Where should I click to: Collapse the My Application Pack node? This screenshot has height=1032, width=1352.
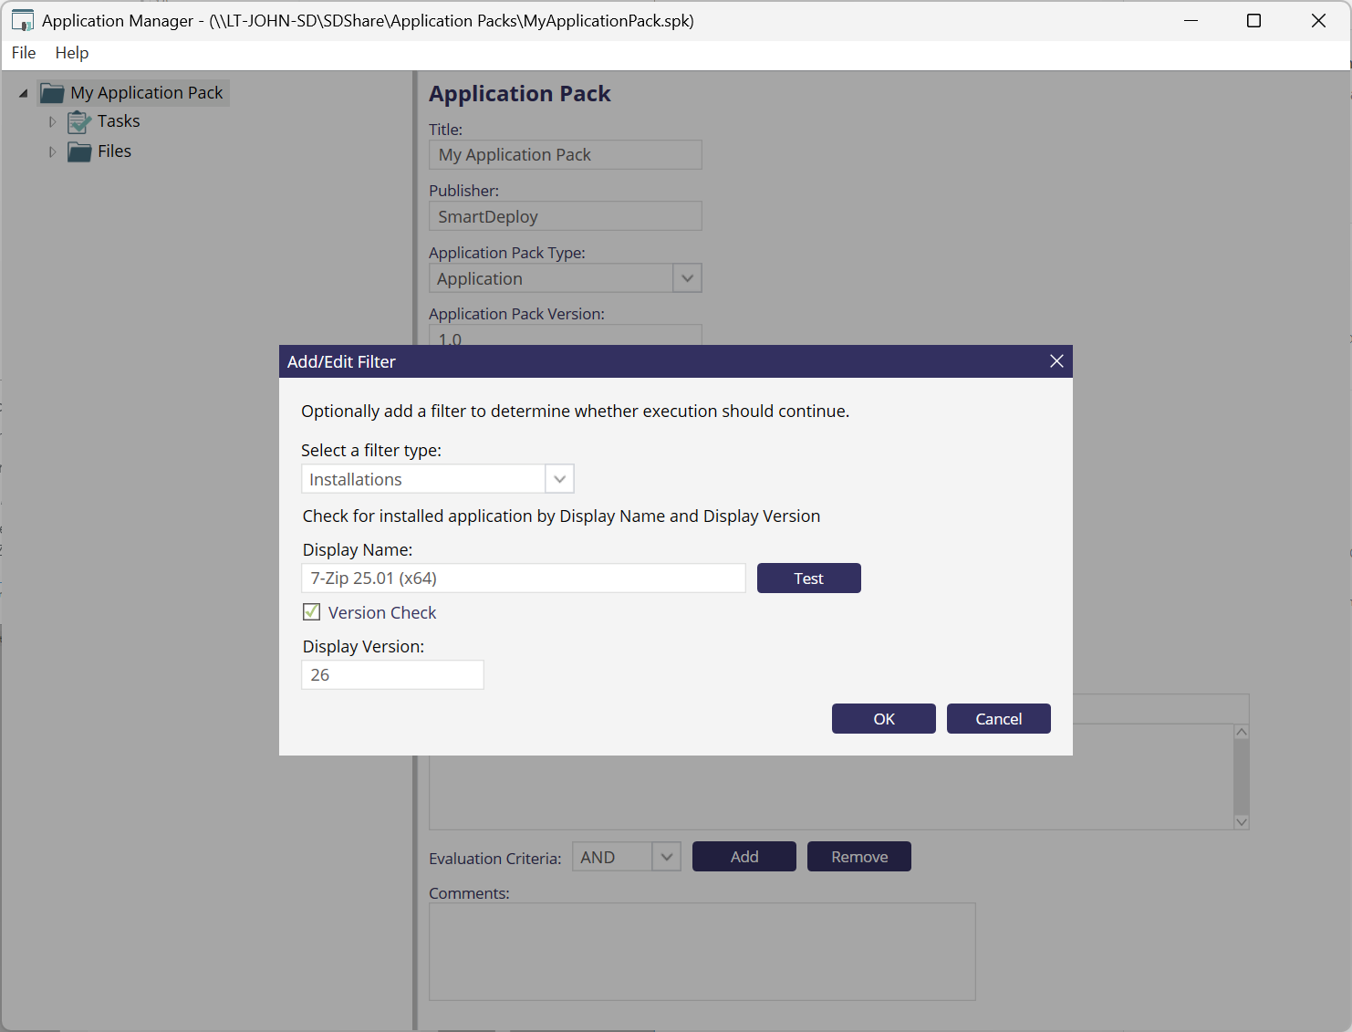pyautogui.click(x=24, y=93)
